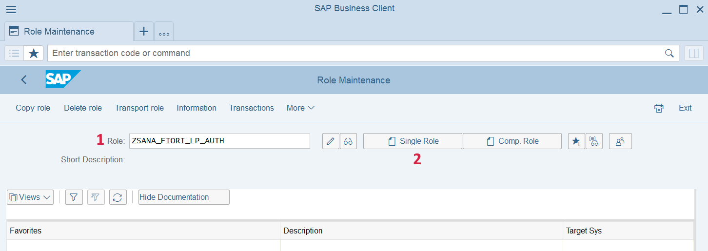Click the remove filter icon
This screenshot has height=251, width=708.
(96, 197)
